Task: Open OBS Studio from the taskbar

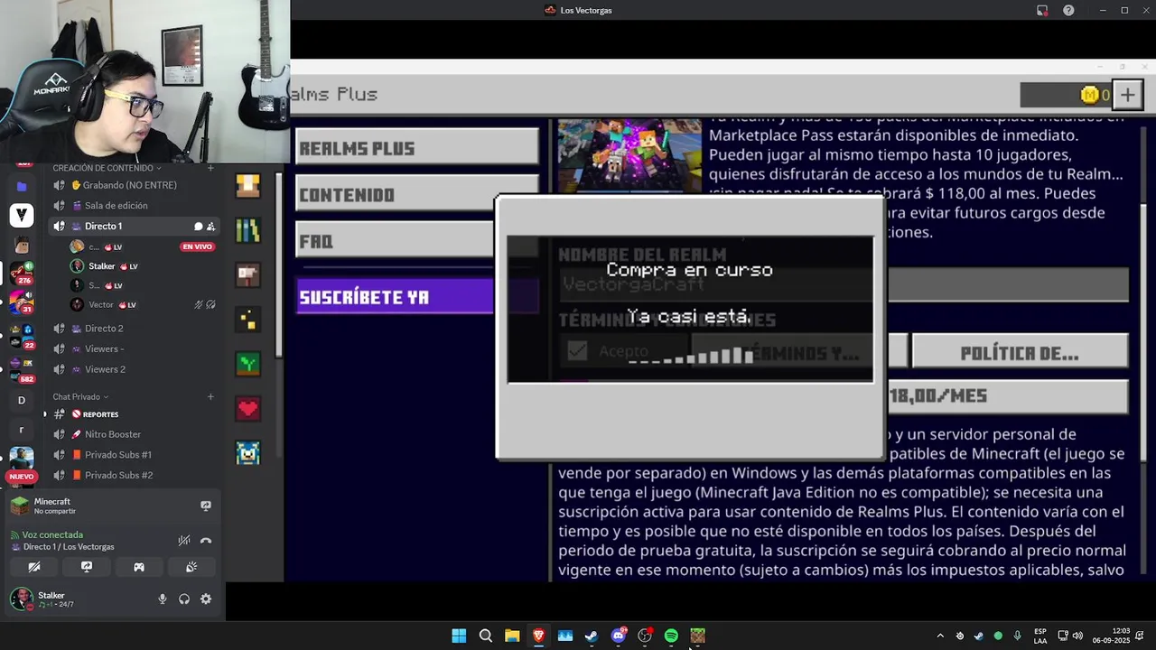Action: click(x=645, y=636)
